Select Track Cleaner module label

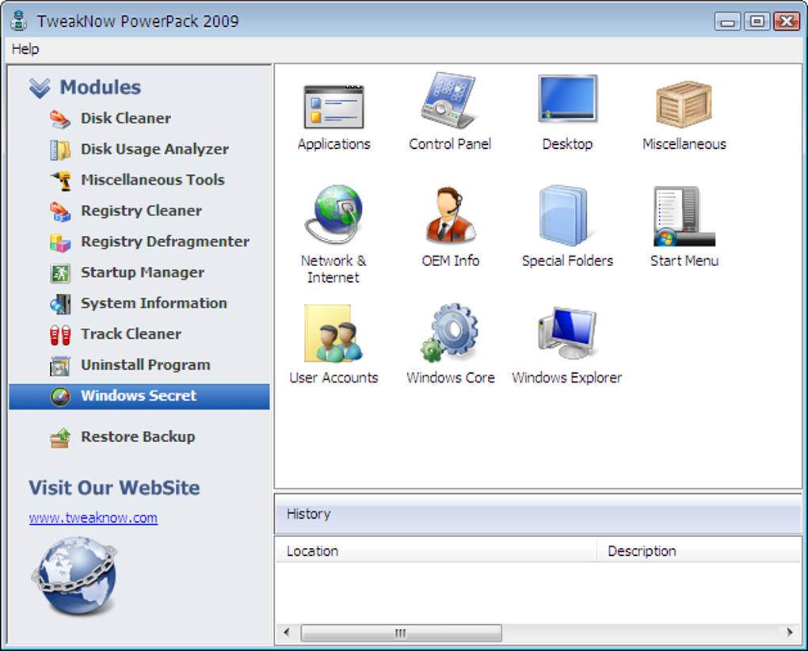pos(131,334)
